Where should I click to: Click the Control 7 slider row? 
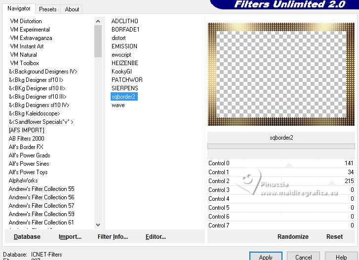click(x=281, y=225)
